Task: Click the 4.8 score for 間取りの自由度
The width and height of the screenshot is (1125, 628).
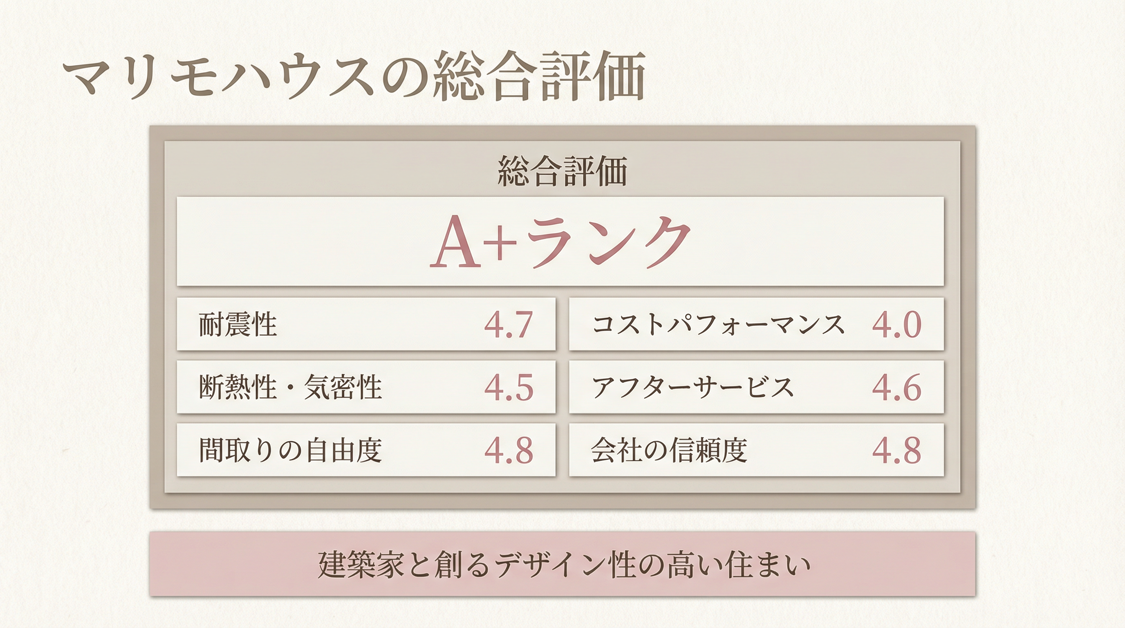Action: (509, 450)
